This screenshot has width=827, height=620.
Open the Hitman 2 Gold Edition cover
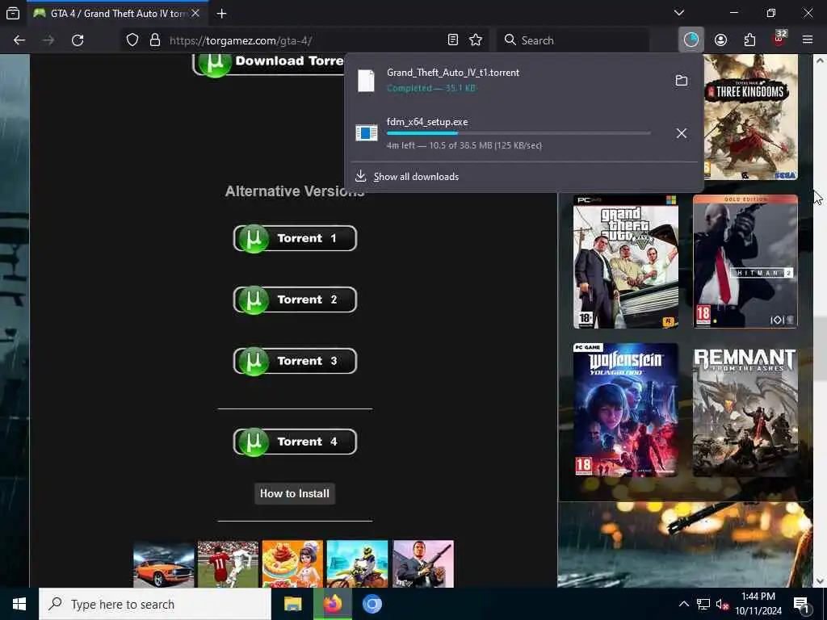point(745,262)
